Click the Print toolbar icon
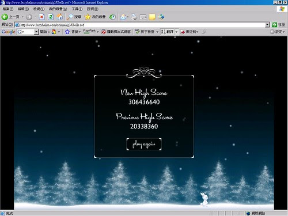288x216 pixels. 134,17
